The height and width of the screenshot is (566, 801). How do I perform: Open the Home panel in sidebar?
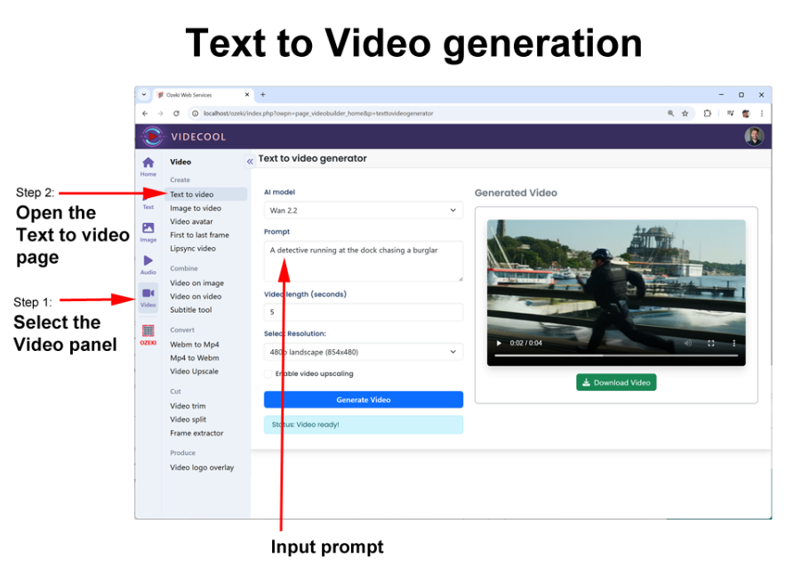coord(148,165)
